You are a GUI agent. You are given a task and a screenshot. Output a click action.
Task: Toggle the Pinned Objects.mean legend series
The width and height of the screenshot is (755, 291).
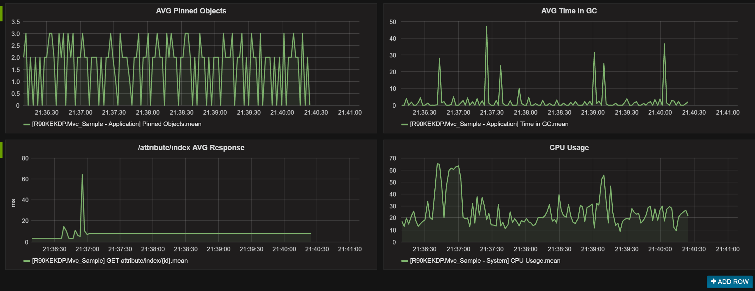[117, 124]
